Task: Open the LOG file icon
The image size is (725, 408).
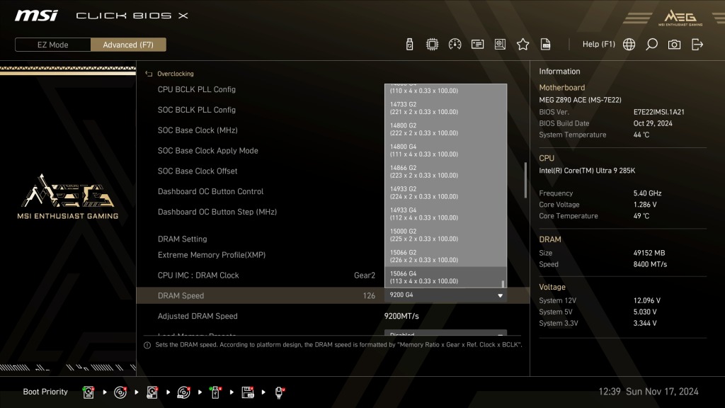Action: (x=546, y=45)
